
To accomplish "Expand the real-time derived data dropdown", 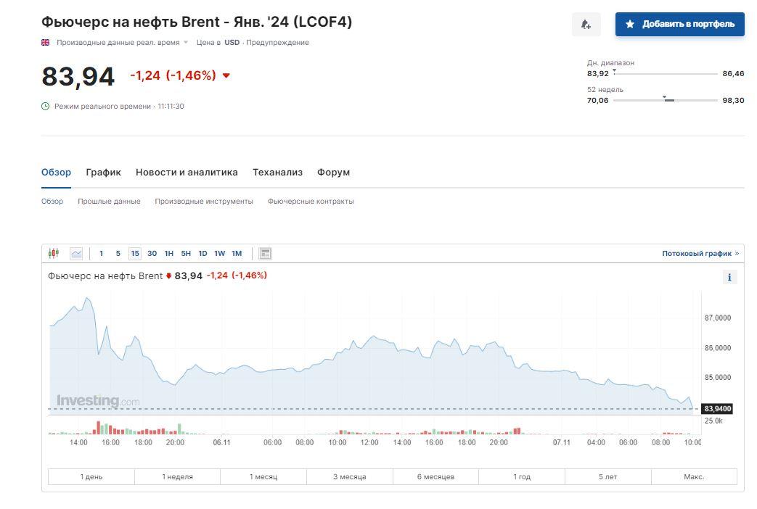I will [x=186, y=43].
